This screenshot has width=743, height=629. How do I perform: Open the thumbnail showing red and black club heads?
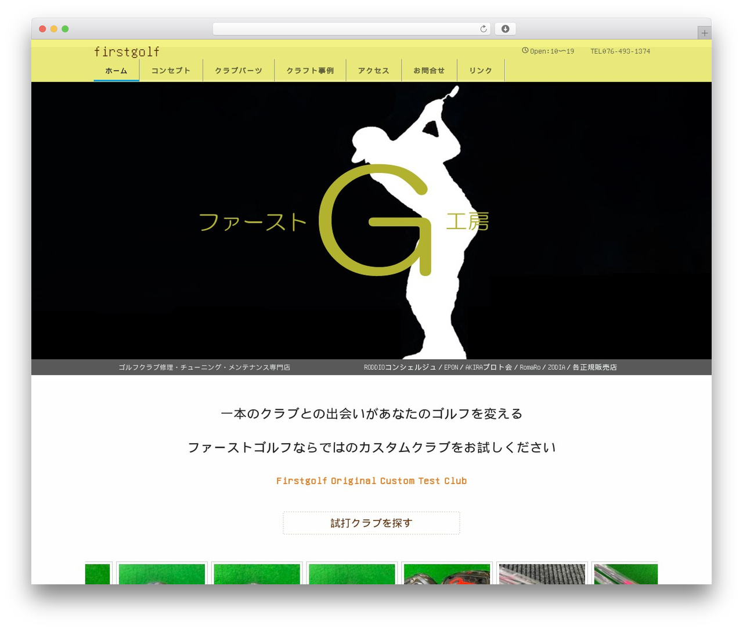[447, 573]
